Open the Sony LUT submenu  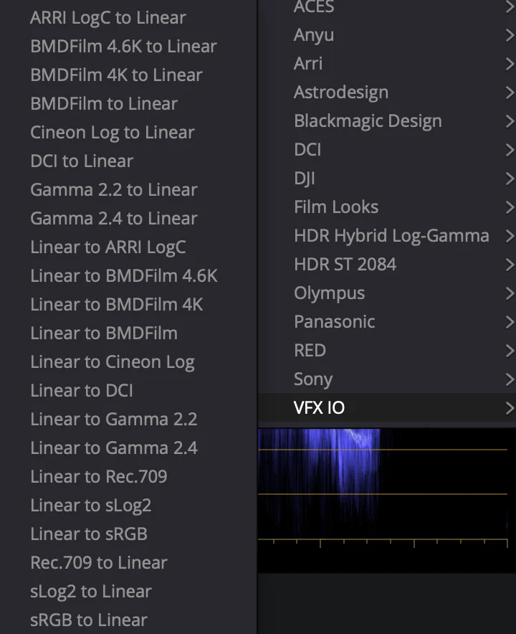tap(387, 379)
